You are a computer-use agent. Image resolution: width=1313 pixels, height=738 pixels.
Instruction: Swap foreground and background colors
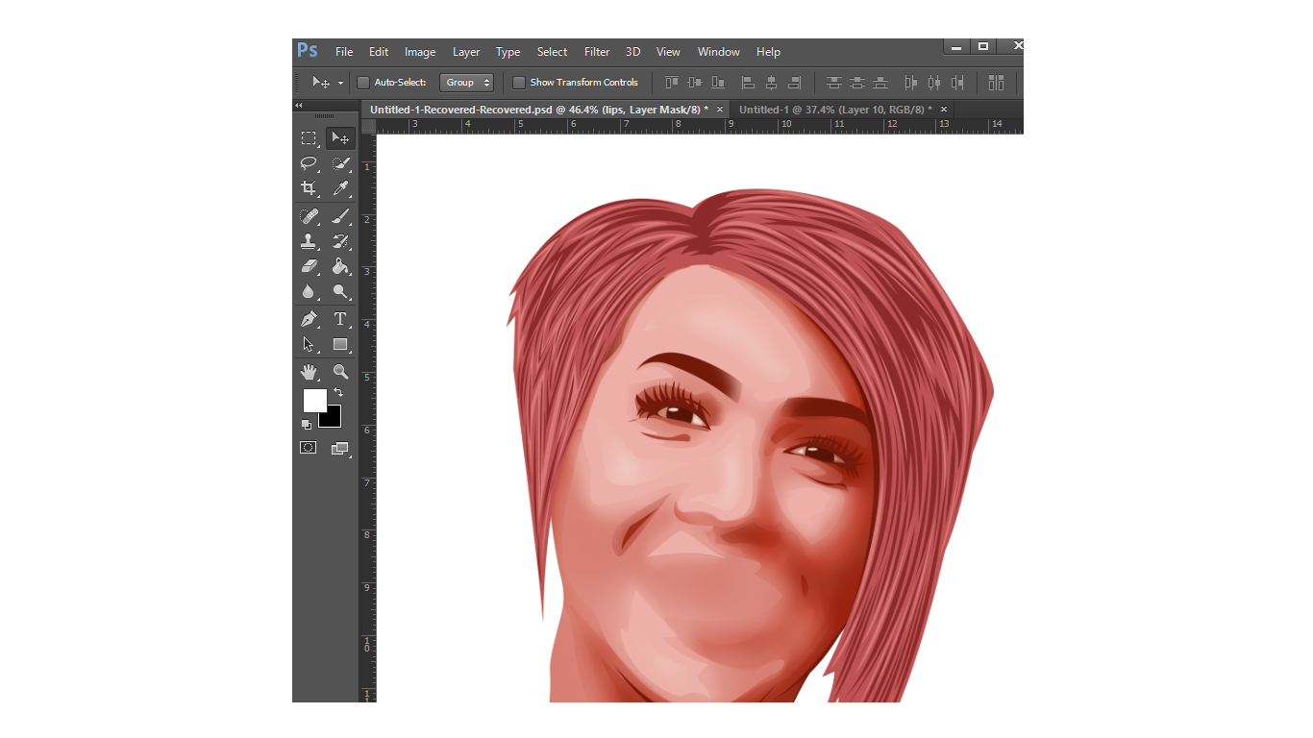338,392
